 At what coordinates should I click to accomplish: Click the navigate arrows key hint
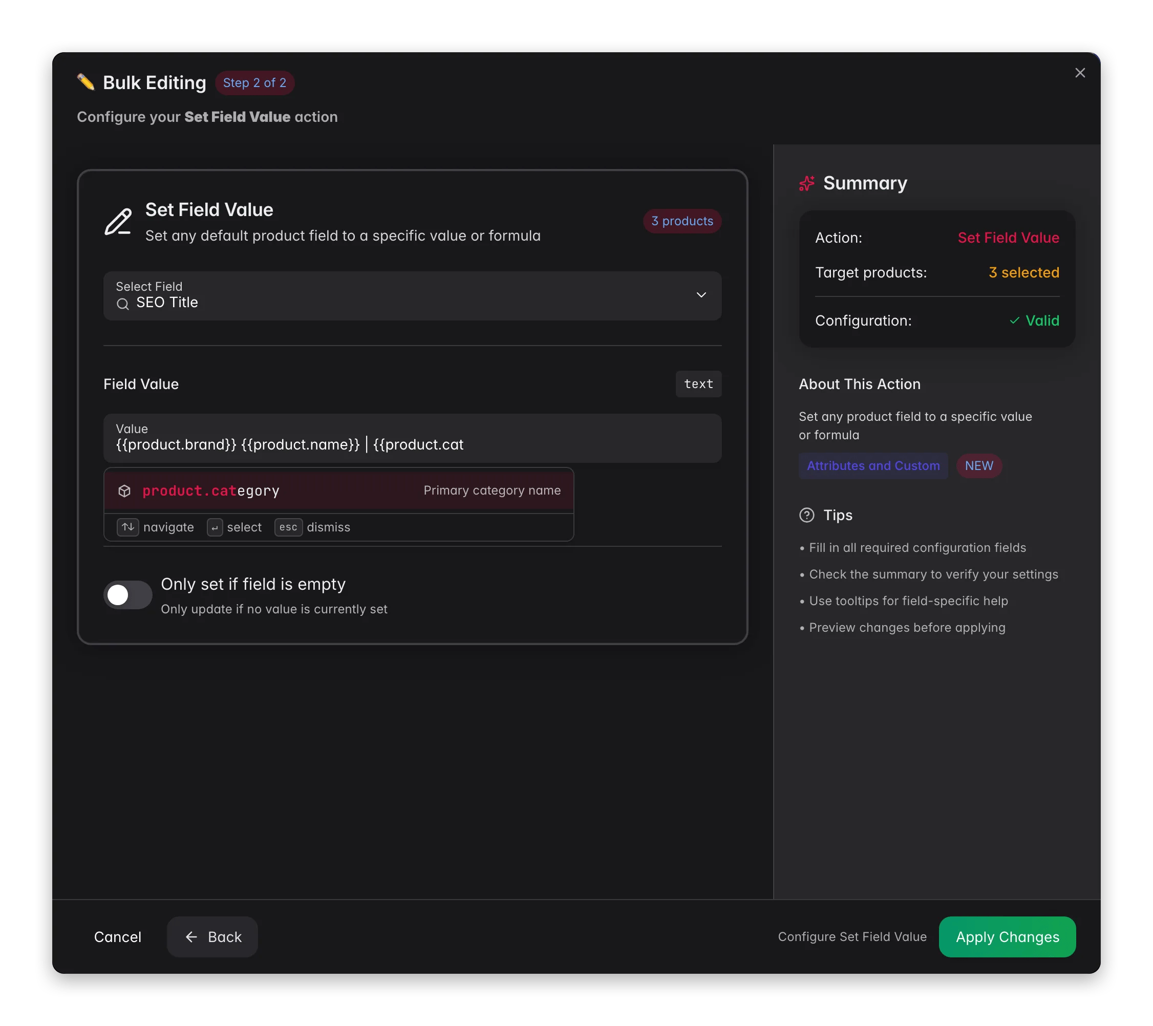coord(128,527)
